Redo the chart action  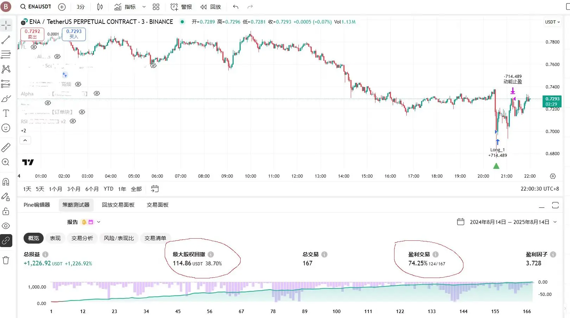click(x=250, y=7)
